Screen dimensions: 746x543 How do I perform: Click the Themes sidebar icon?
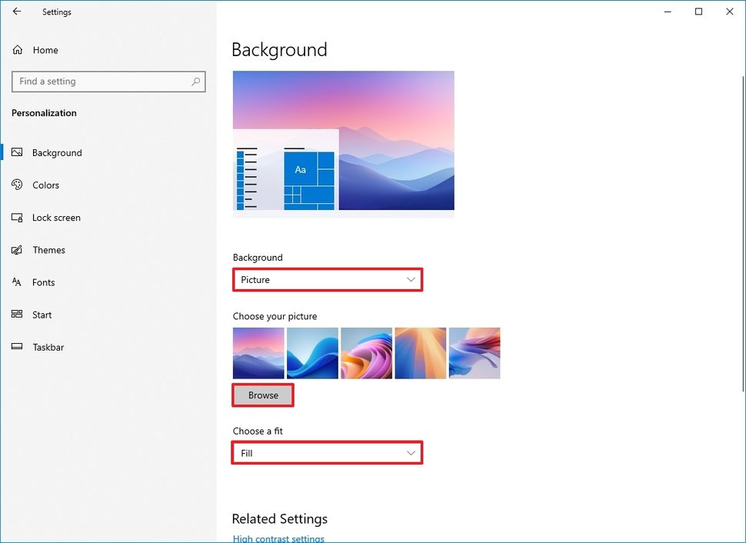pos(17,250)
